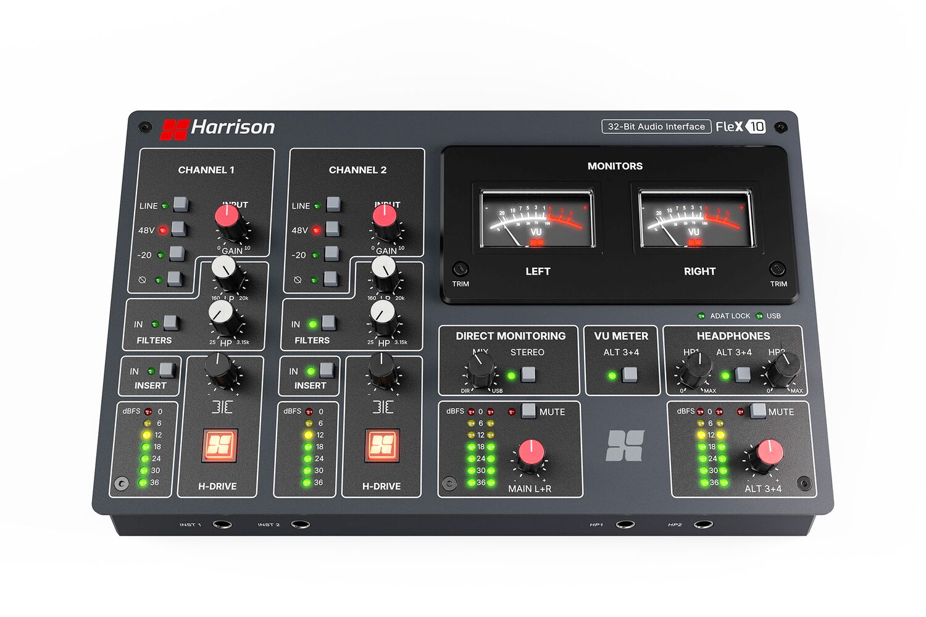Screen dimensions: 926x617
Task: Switch Channel 2 FILTERS IN button
Action: click(x=328, y=323)
